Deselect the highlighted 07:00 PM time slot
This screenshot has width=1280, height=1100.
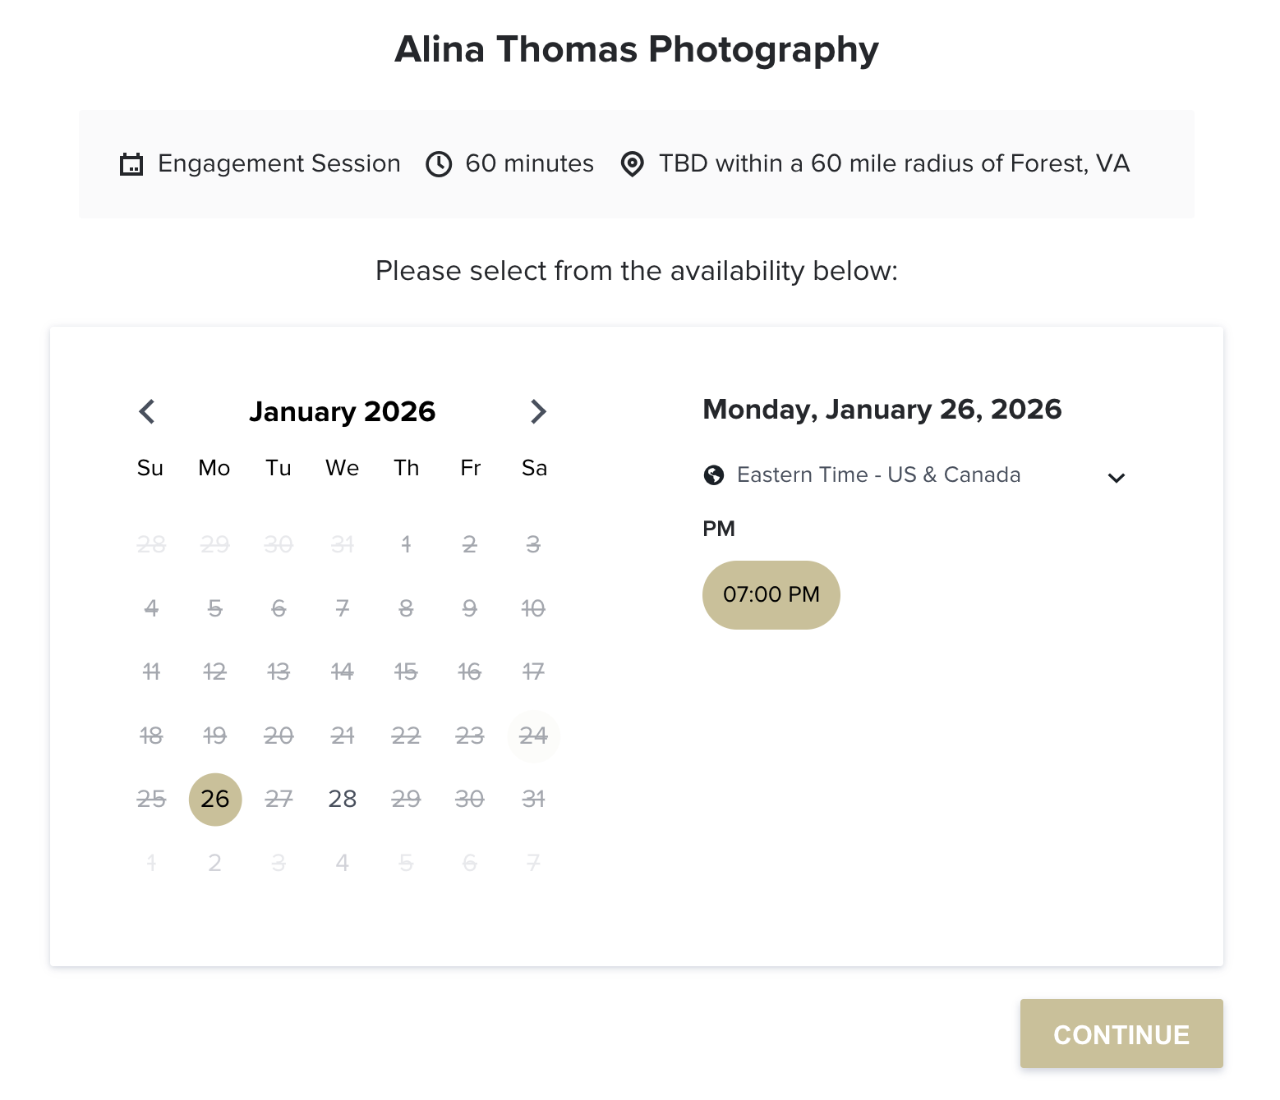(x=771, y=594)
